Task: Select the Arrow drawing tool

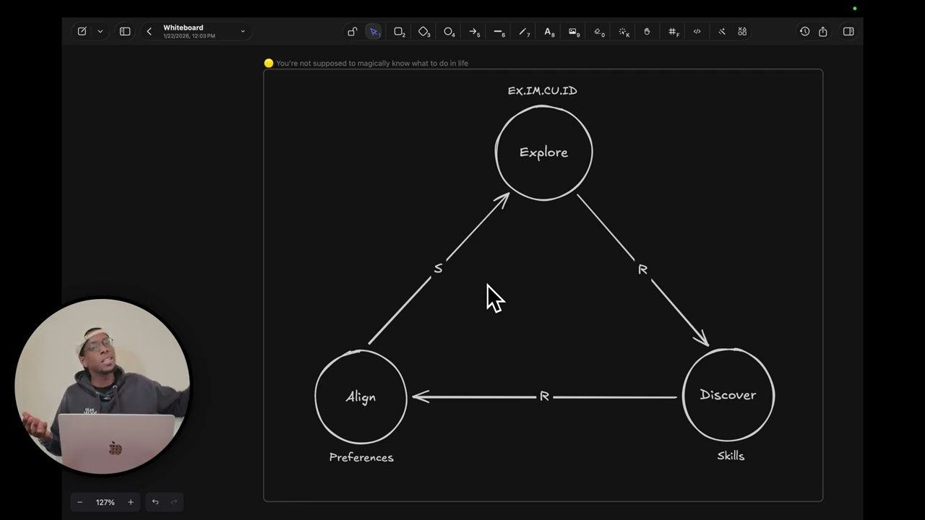Action: 473,32
